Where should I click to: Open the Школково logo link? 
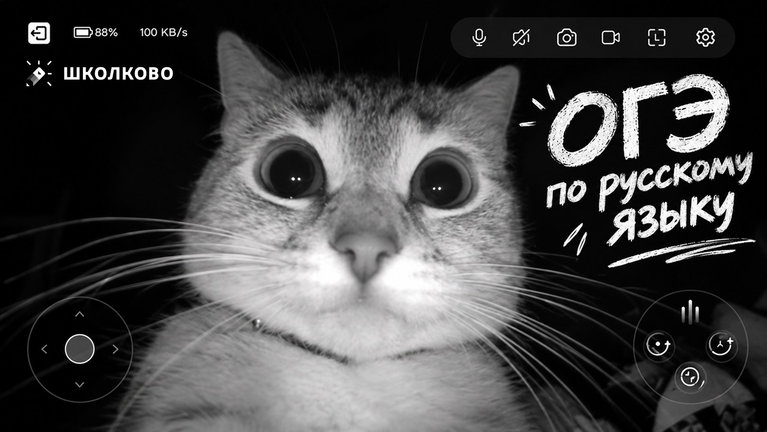100,73
